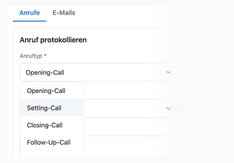This screenshot has height=163, width=234.
Task: Click the faded Z label on right
Action: (x=190, y=92)
